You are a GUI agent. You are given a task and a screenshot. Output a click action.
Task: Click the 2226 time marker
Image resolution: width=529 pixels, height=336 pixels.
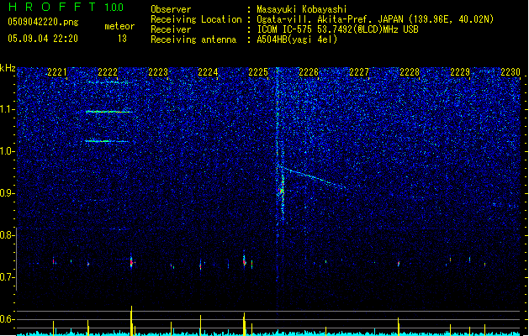(x=309, y=72)
